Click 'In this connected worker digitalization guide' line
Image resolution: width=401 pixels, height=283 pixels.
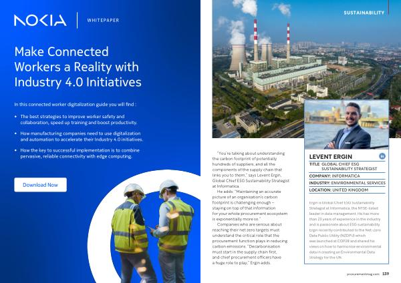(75, 105)
